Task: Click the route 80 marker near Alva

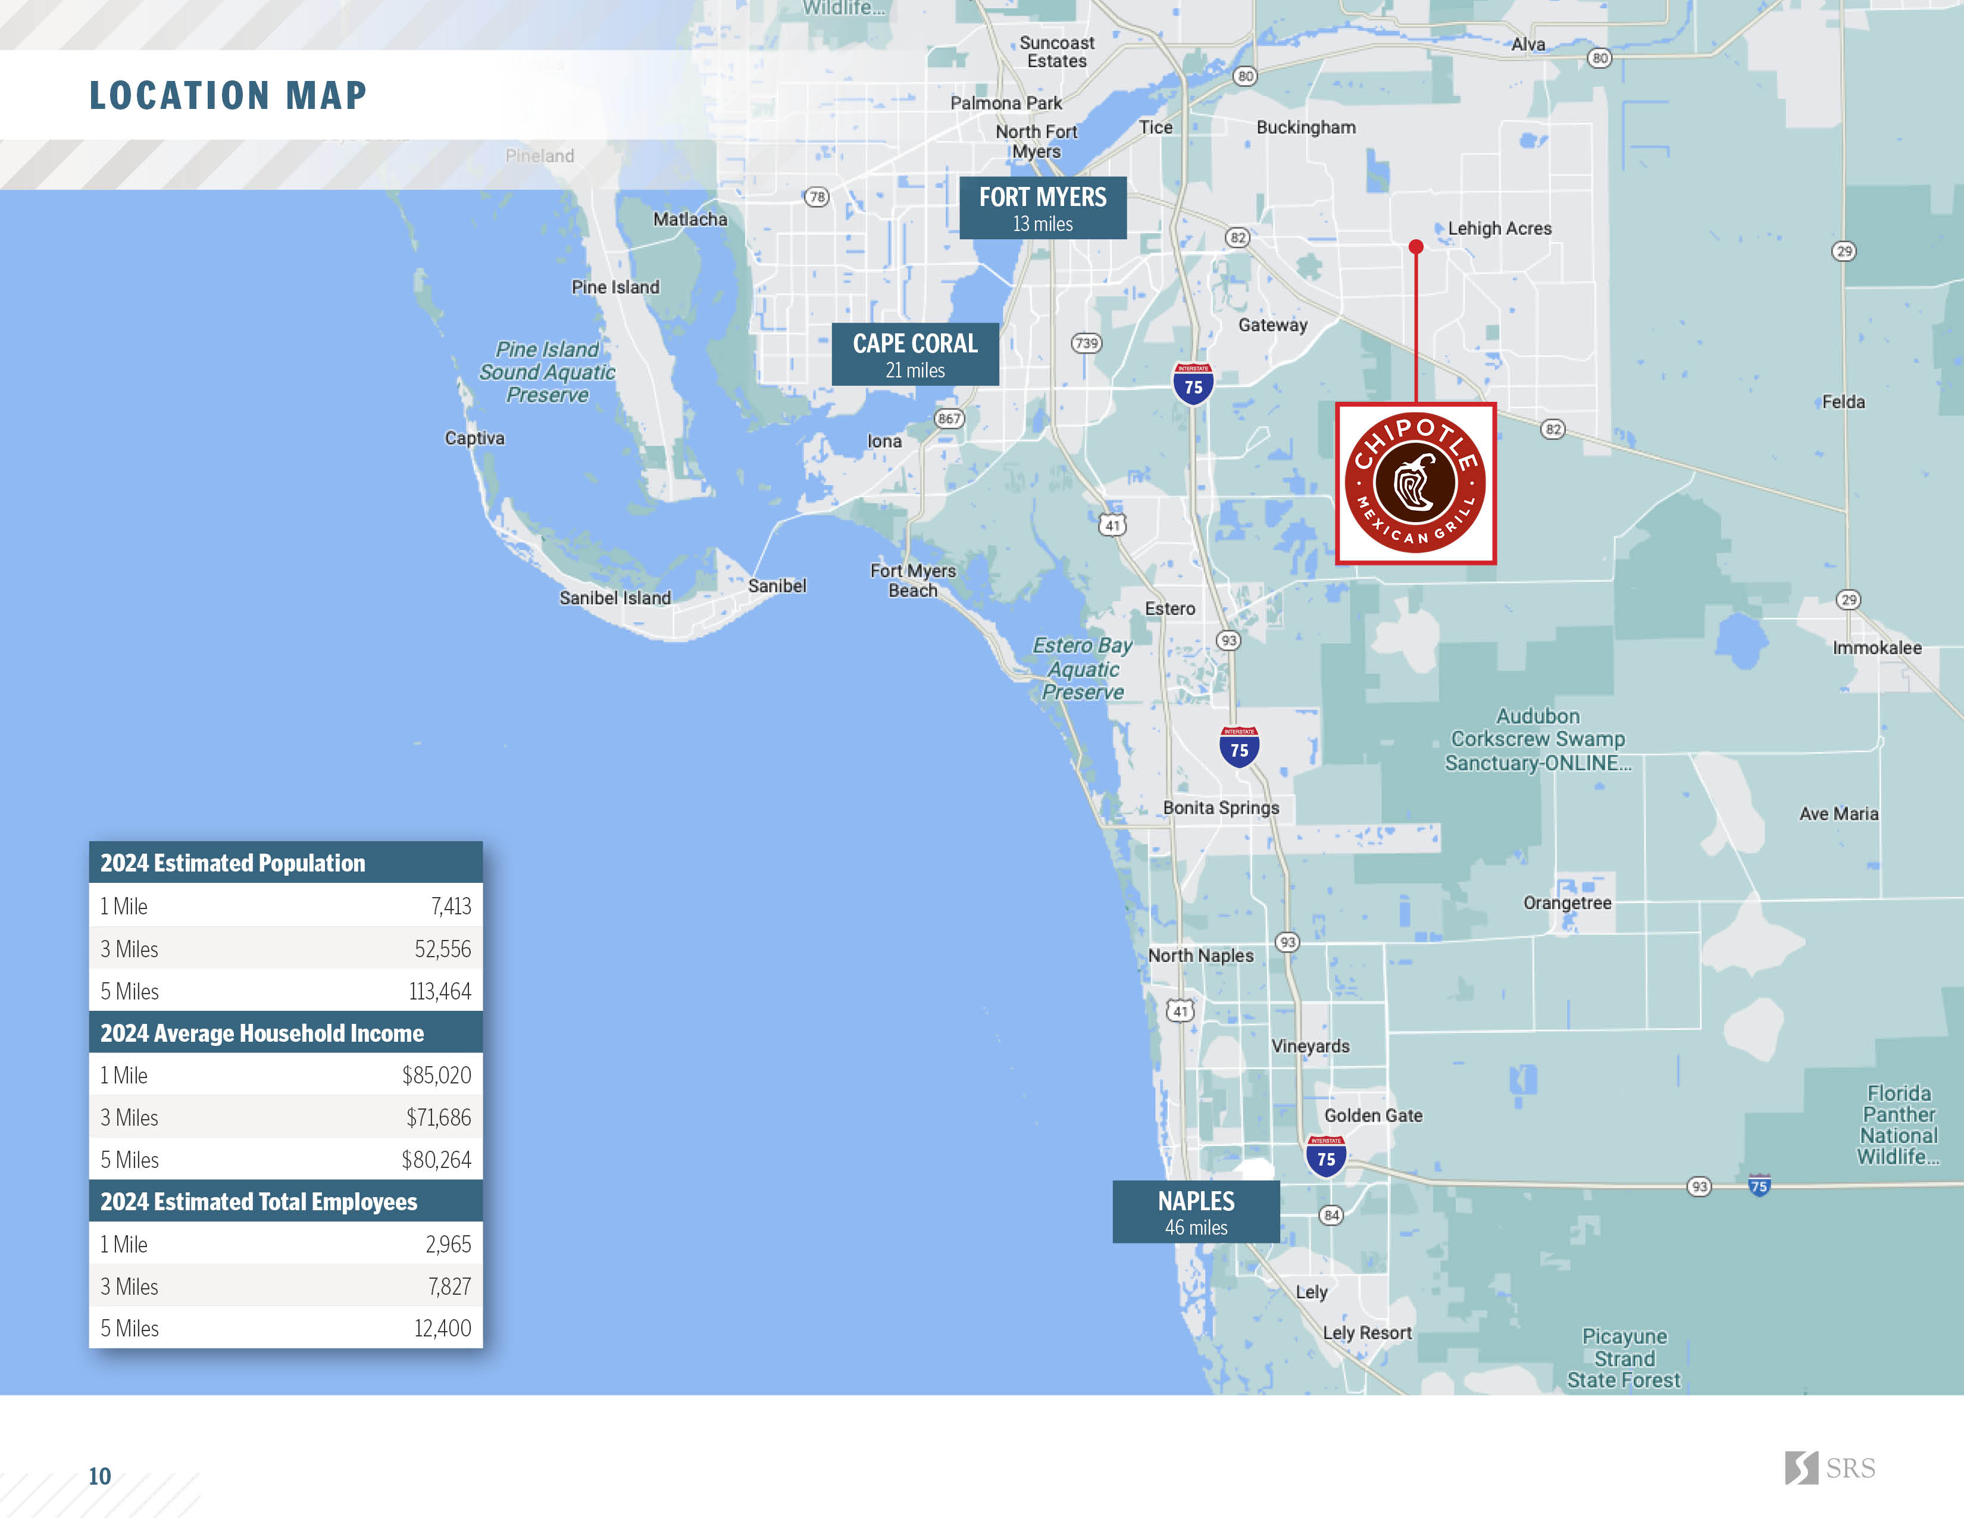Action: click(1600, 58)
